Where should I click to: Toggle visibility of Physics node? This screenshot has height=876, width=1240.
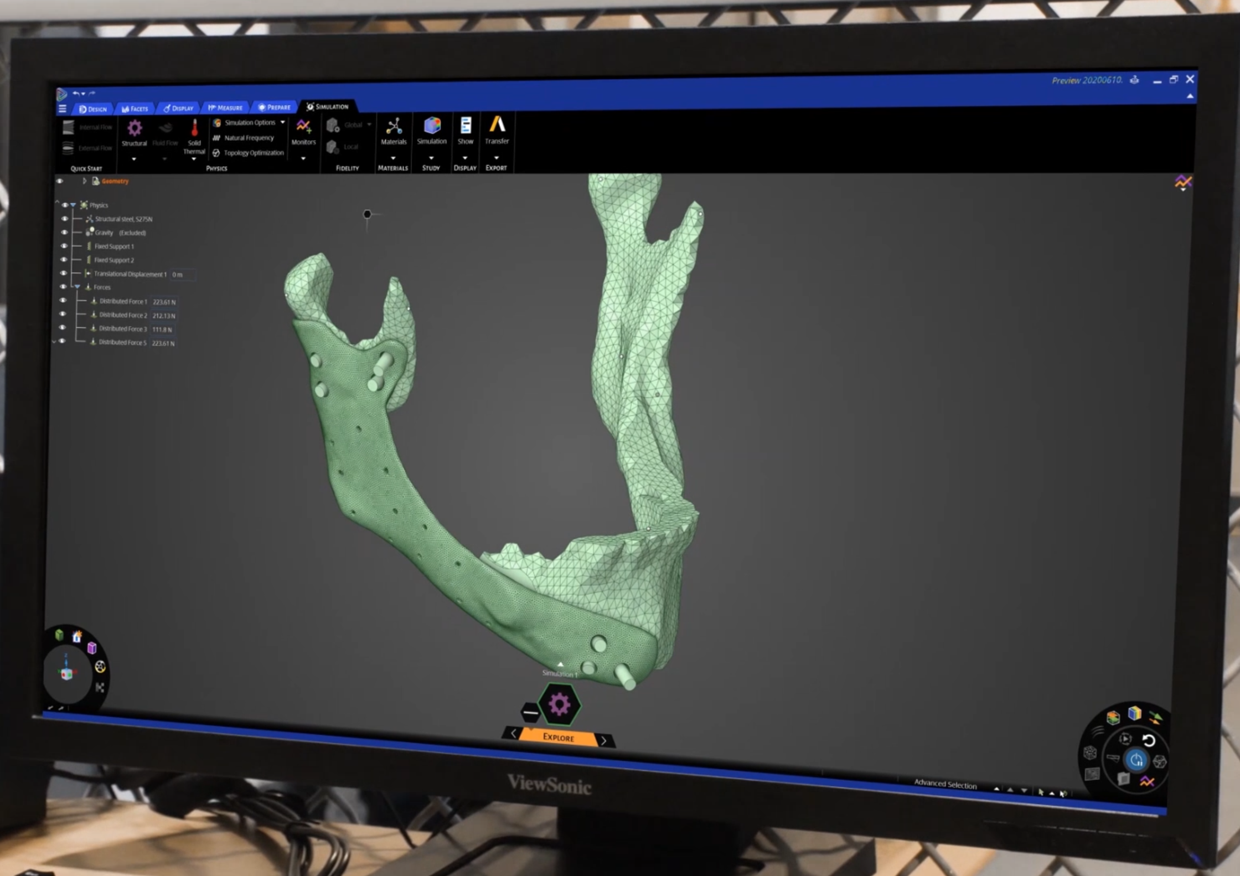tap(65, 205)
